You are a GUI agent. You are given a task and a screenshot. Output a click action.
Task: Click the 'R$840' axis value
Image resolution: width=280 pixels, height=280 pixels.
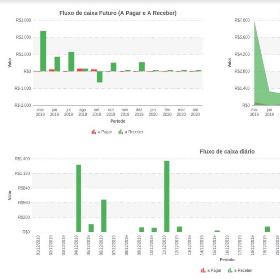point(24,188)
